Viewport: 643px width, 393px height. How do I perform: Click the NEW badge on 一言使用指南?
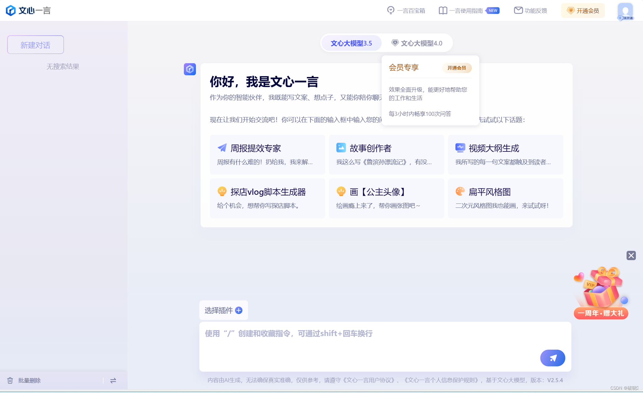(x=493, y=11)
